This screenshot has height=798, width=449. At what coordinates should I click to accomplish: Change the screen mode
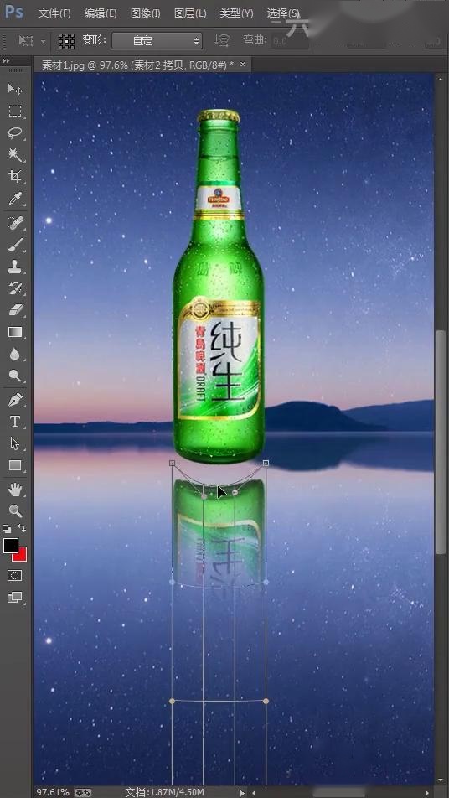pyautogui.click(x=15, y=598)
